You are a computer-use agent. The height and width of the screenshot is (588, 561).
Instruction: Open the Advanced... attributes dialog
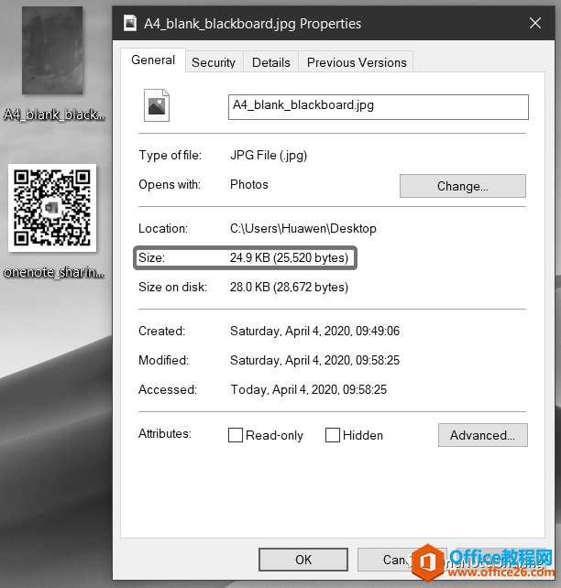click(482, 435)
